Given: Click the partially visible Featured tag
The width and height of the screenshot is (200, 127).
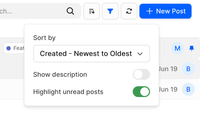Looking at the screenshot, I should (x=15, y=48).
